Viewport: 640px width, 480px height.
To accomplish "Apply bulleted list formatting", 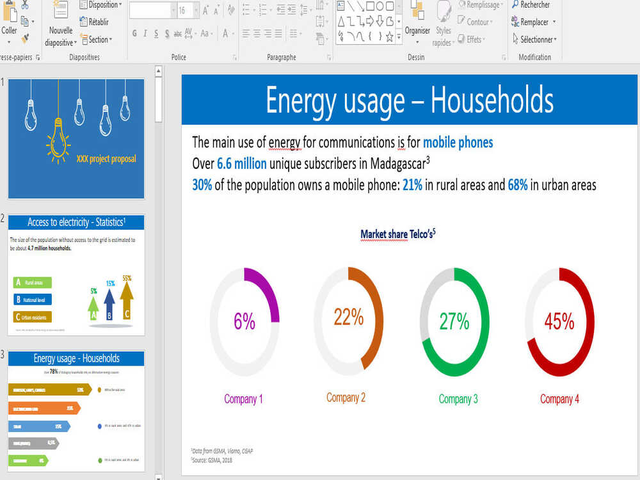I will pos(248,10).
